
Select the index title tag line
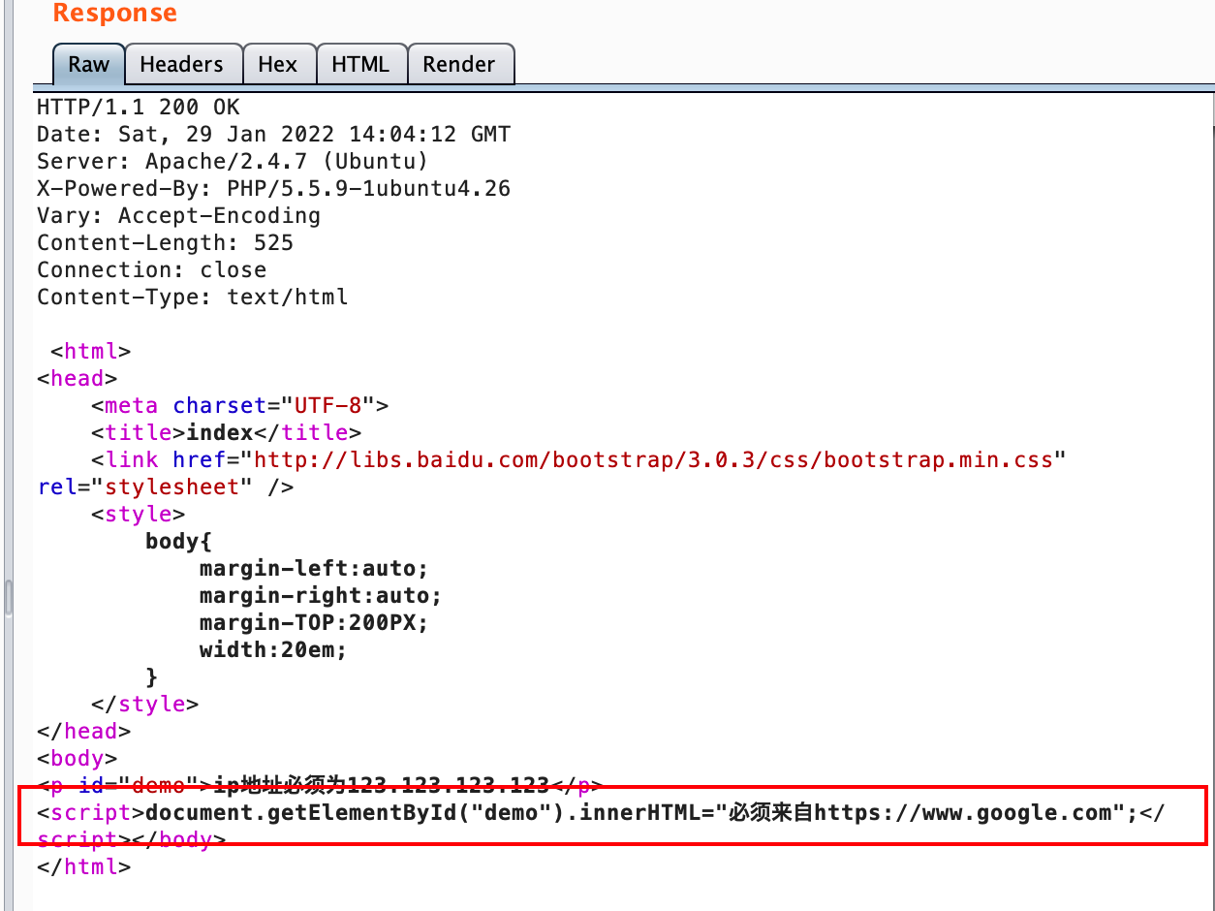213,432
